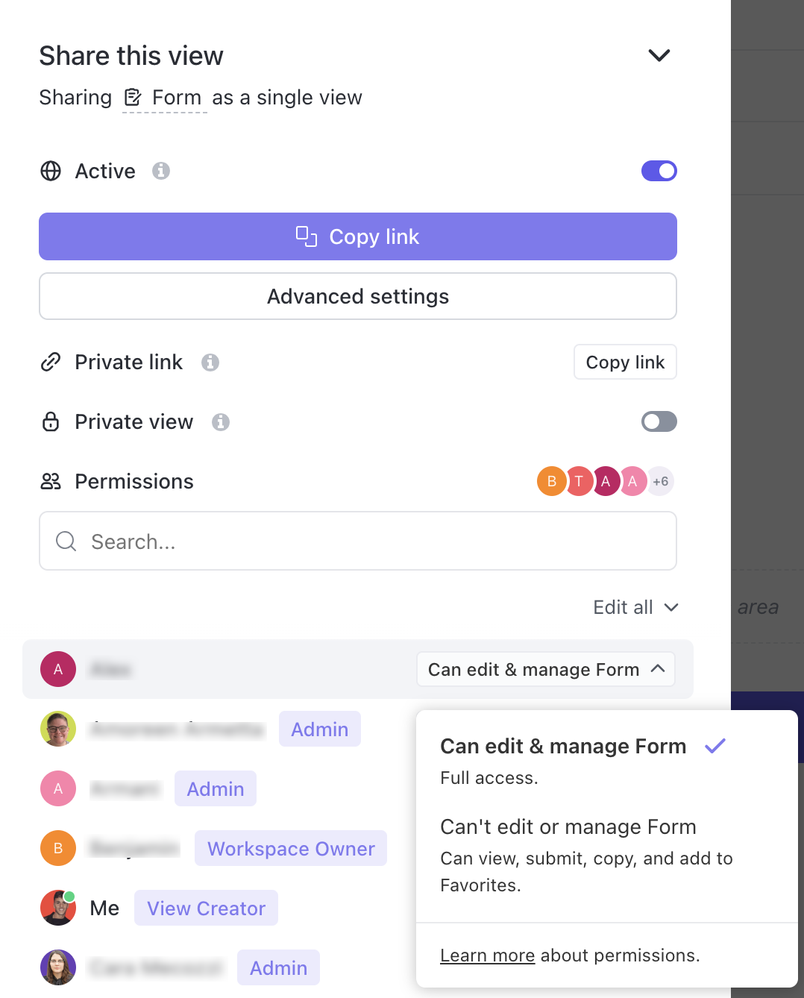
Task: Choose Can't edit or manage Form option
Action: [x=568, y=827]
